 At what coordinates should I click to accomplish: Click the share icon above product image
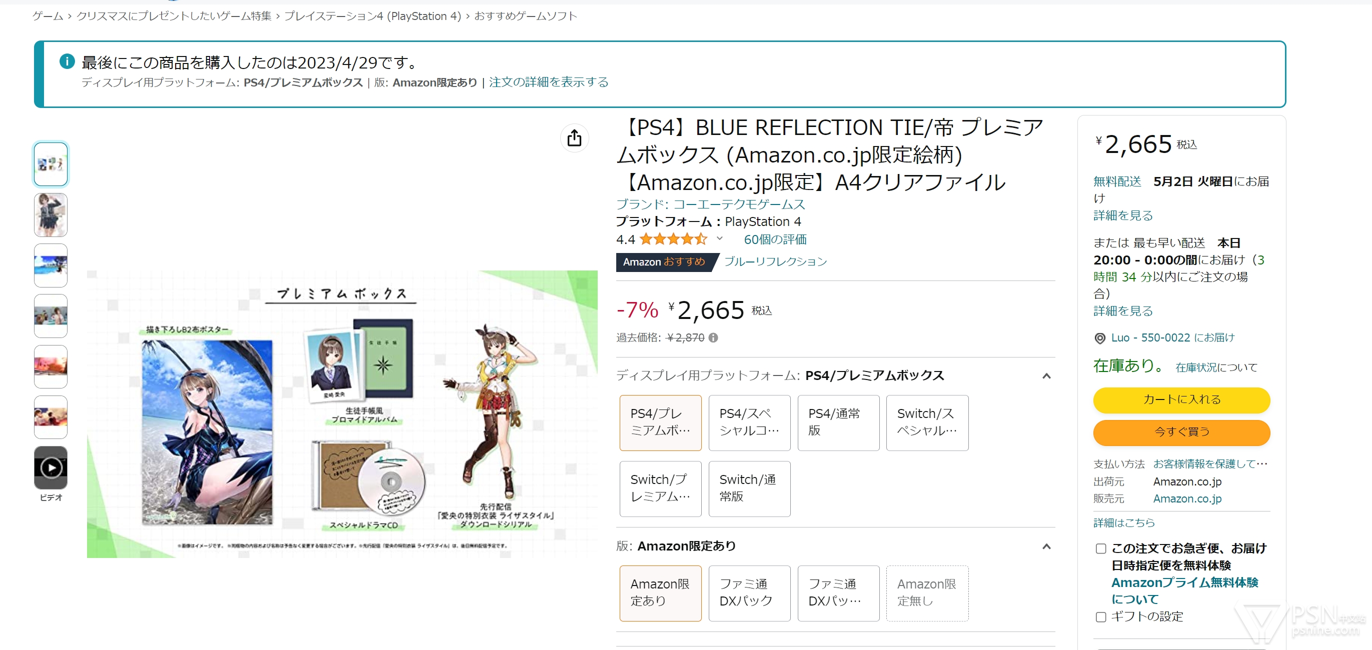coord(574,138)
